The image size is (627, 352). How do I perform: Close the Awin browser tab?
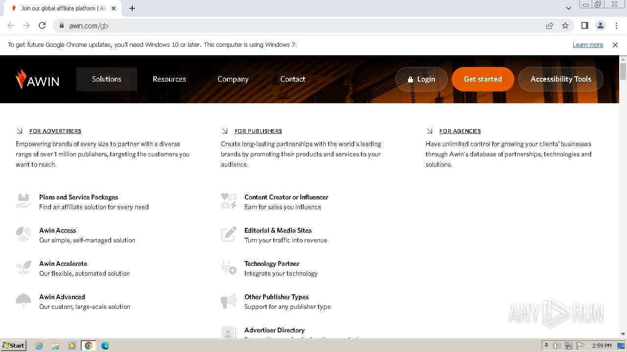(114, 8)
